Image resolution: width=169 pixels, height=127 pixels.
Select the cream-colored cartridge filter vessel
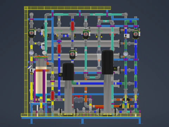click(41, 80)
